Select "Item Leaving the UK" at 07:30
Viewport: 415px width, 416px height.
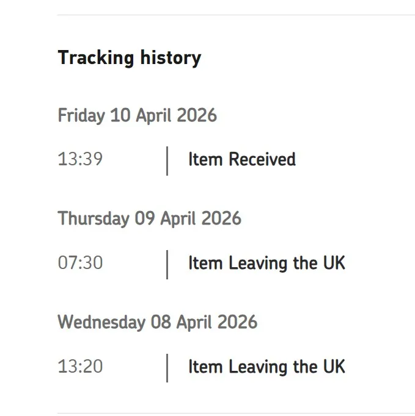pyautogui.click(x=266, y=264)
